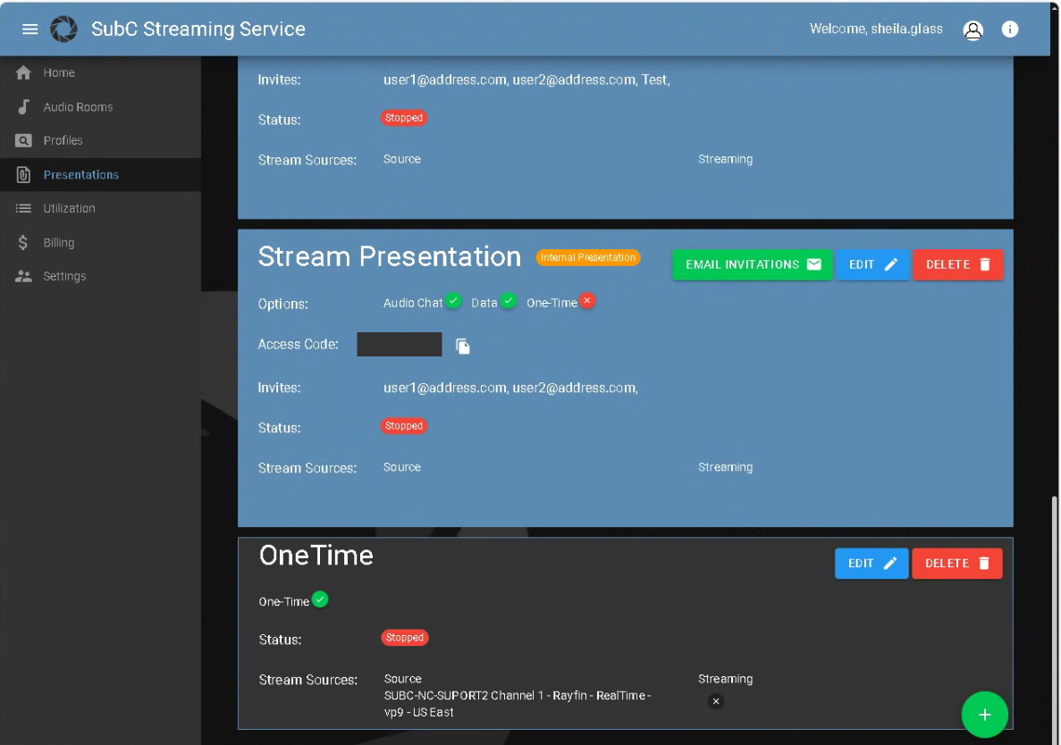Toggle the Audio Chat option checkmark
Viewport: 1061px width, 745px height.
(453, 301)
